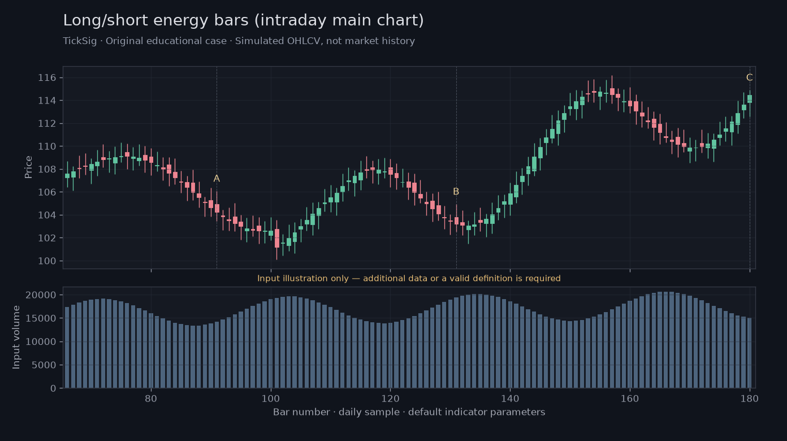Click the chart title 'Long/short energy bars (intraday main chart)'
Image resolution: width=787 pixels, height=441 pixels.
pyautogui.click(x=243, y=21)
